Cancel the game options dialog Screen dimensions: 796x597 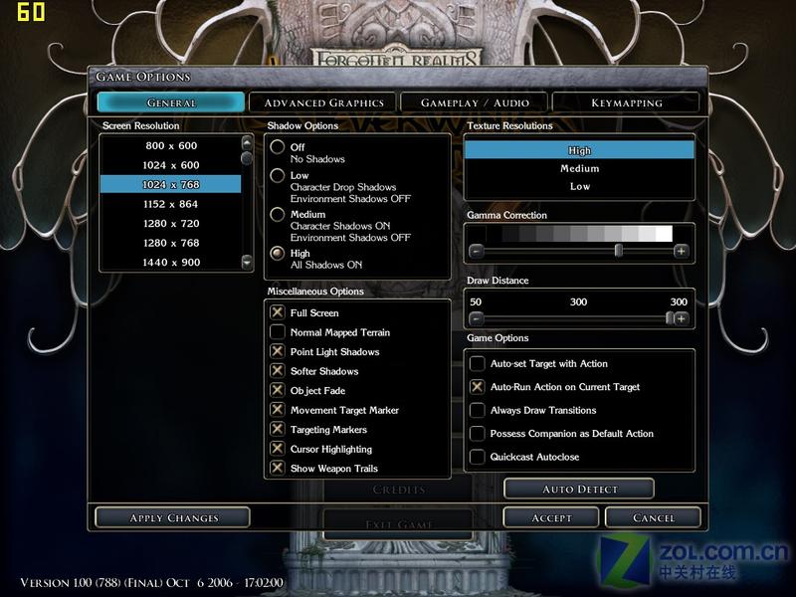(x=654, y=517)
